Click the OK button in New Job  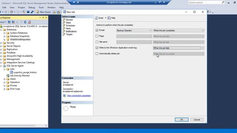(x=181, y=120)
